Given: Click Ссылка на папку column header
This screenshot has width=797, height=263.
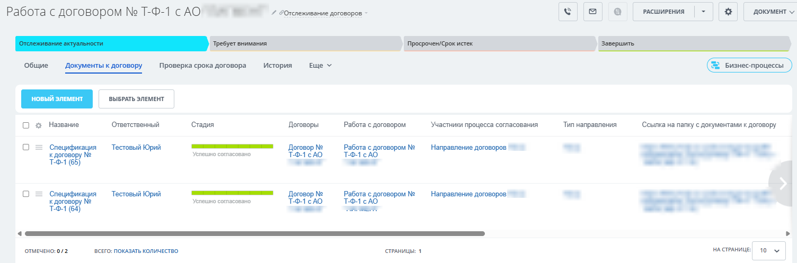Looking at the screenshot, I should (709, 125).
